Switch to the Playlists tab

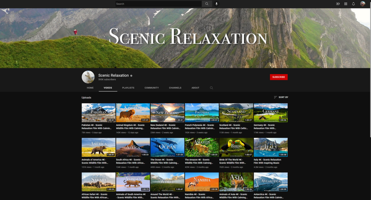pyautogui.click(x=128, y=88)
